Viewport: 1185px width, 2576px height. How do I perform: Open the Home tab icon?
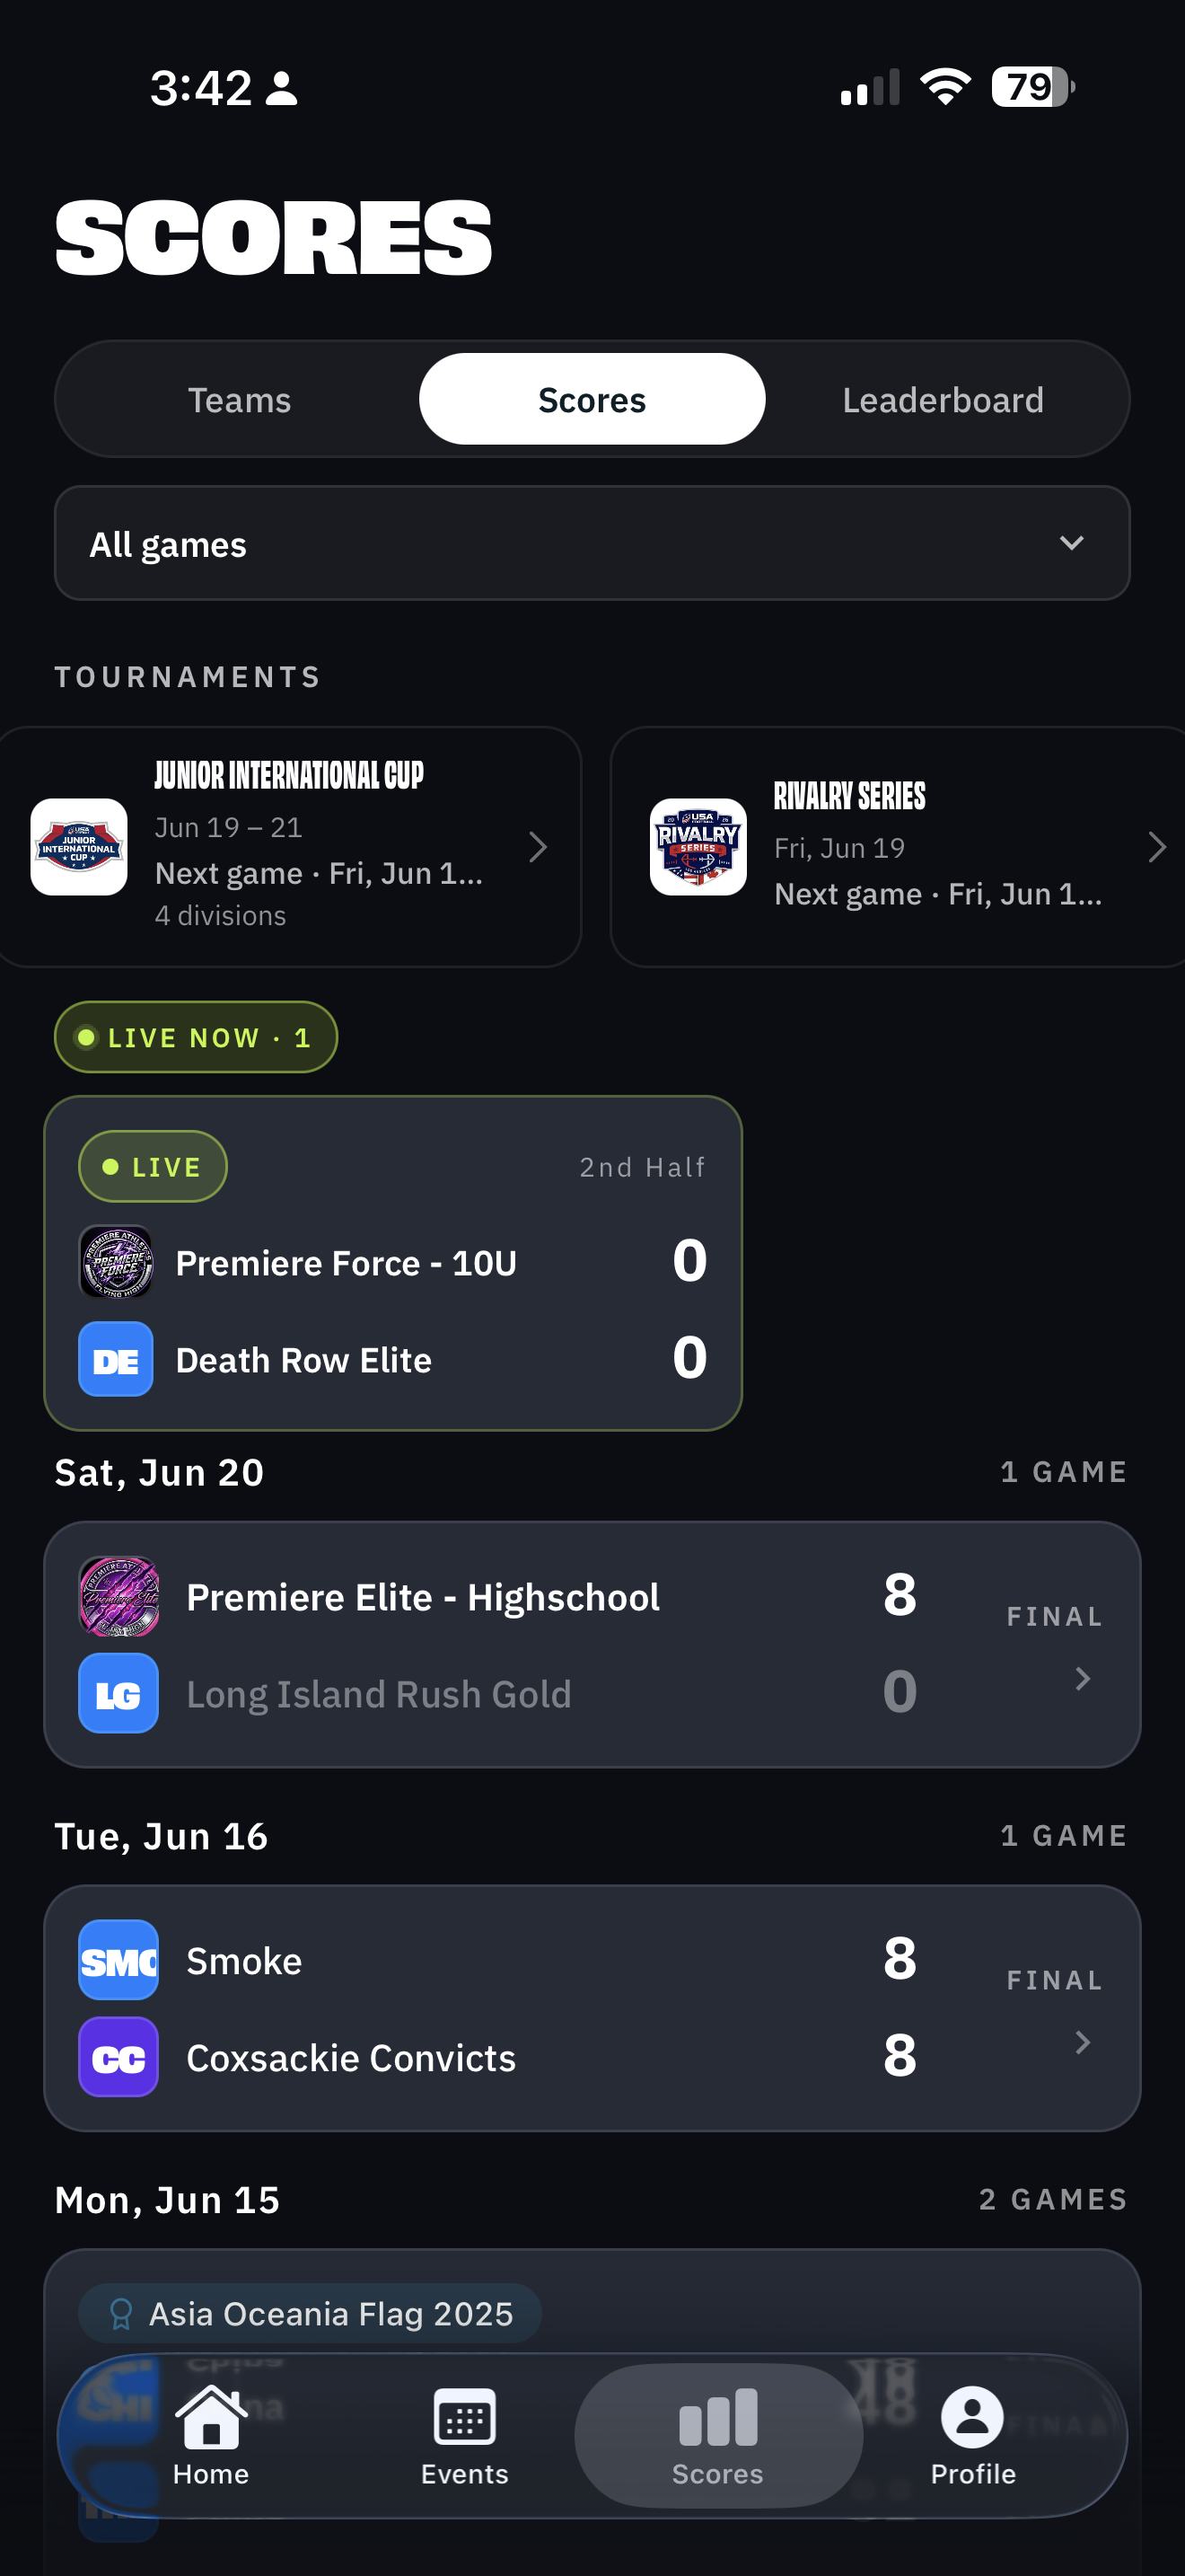coord(211,2417)
